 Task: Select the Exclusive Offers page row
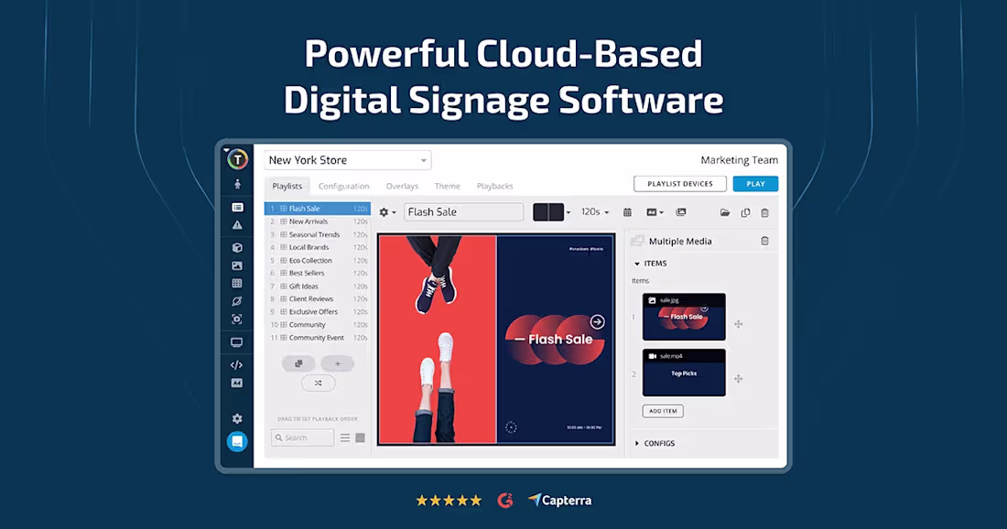(x=318, y=311)
